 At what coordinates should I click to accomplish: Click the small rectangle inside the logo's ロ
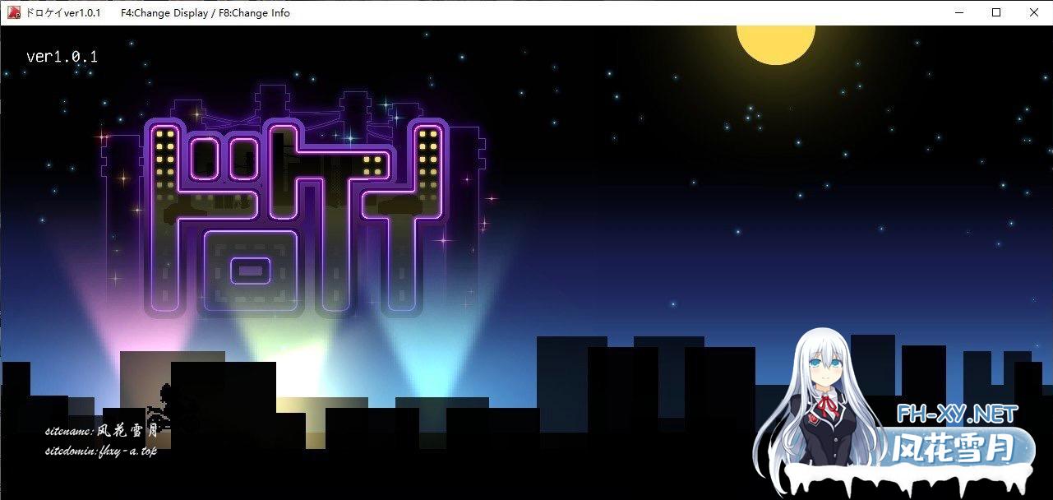click(250, 270)
